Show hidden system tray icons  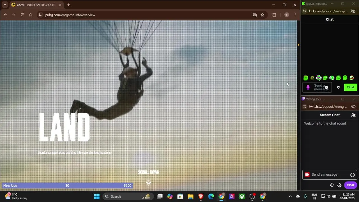pyautogui.click(x=290, y=196)
